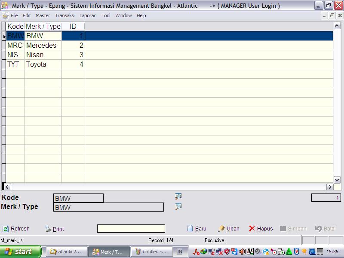Click the Kode input field
Screen dimensions: 344x258
pyautogui.click(x=78, y=198)
